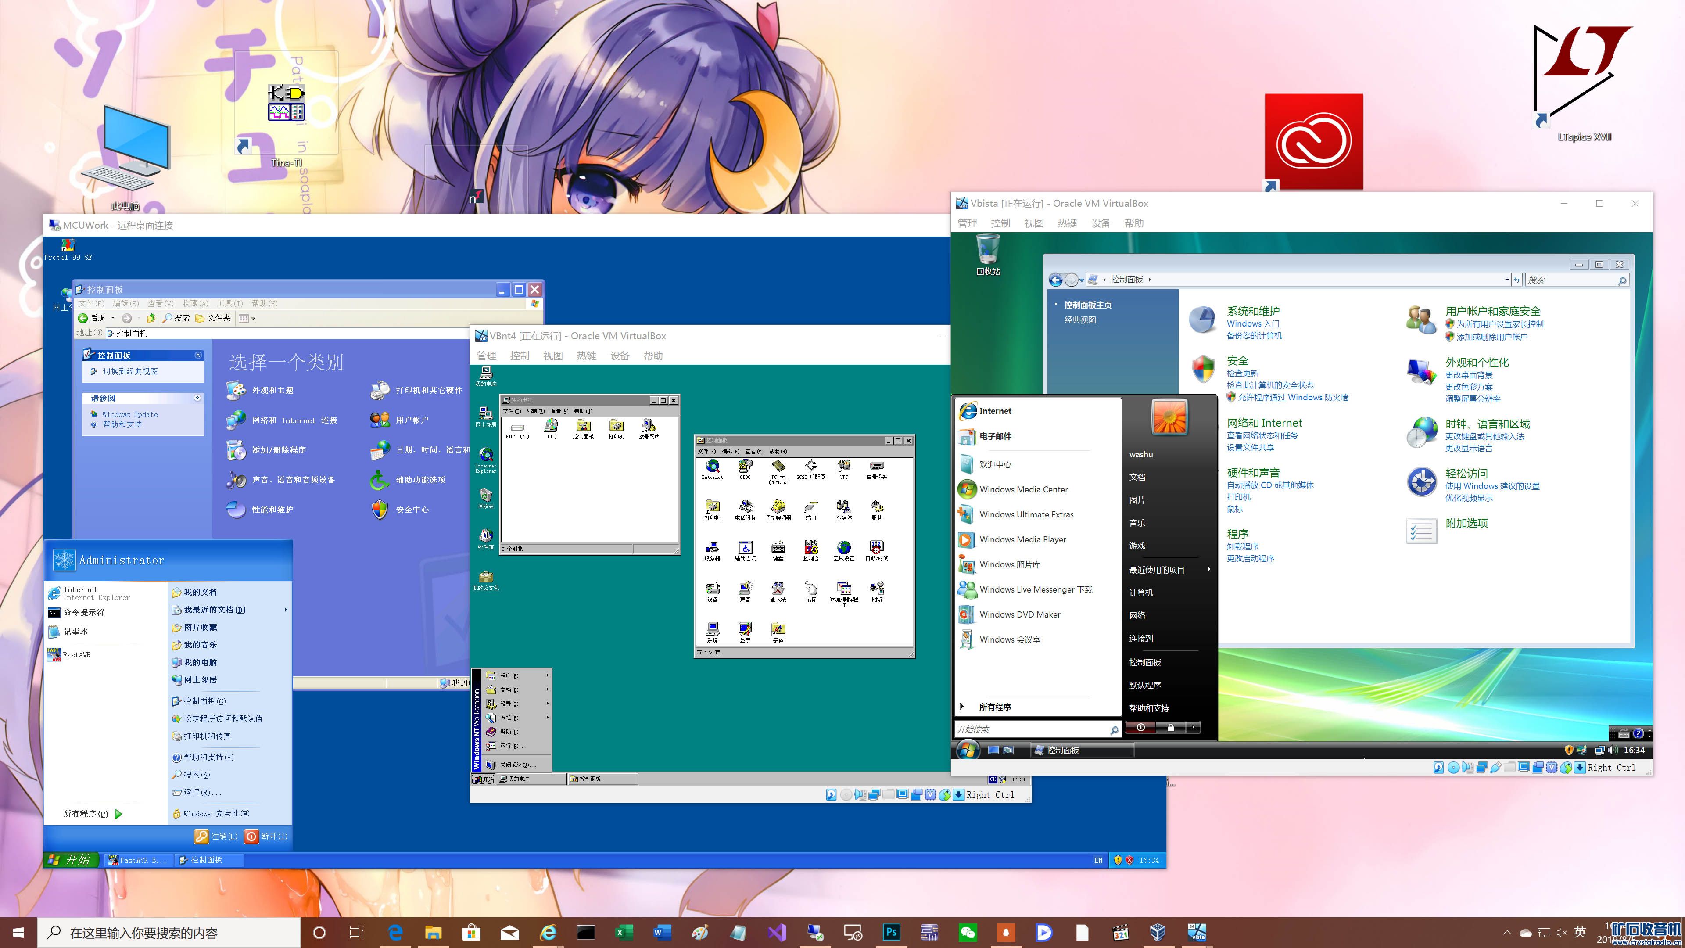
Task: Click Windows Update link in XP sidebar
Action: point(129,414)
